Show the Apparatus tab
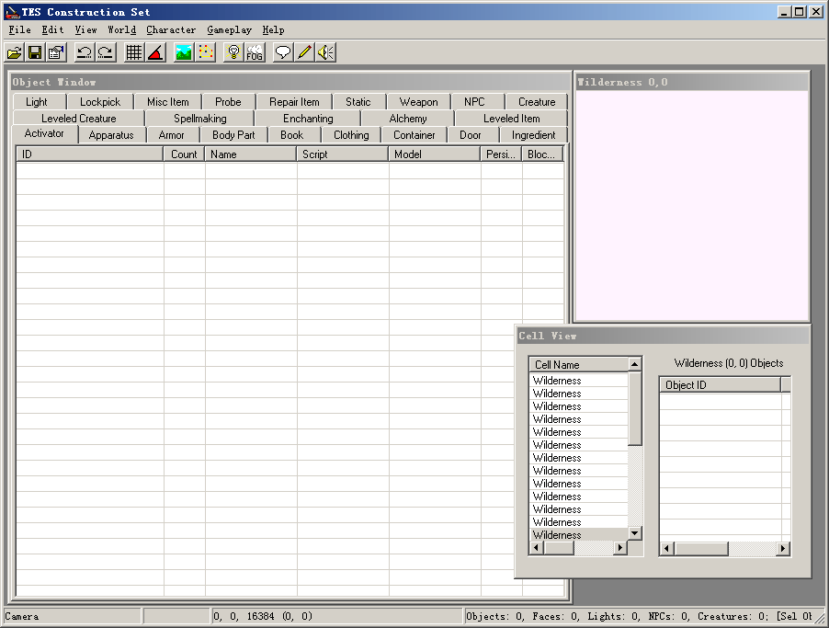829x628 pixels. 111,135
